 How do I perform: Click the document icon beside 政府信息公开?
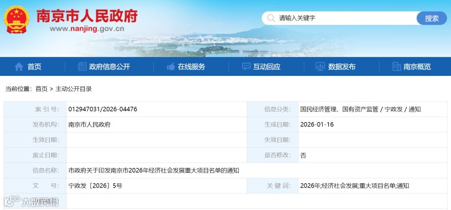point(82,67)
